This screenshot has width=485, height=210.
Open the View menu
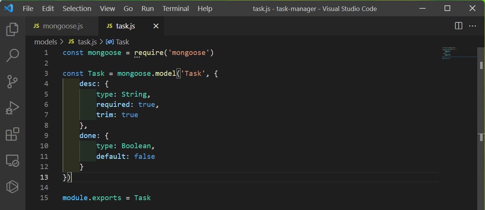[x=107, y=8]
